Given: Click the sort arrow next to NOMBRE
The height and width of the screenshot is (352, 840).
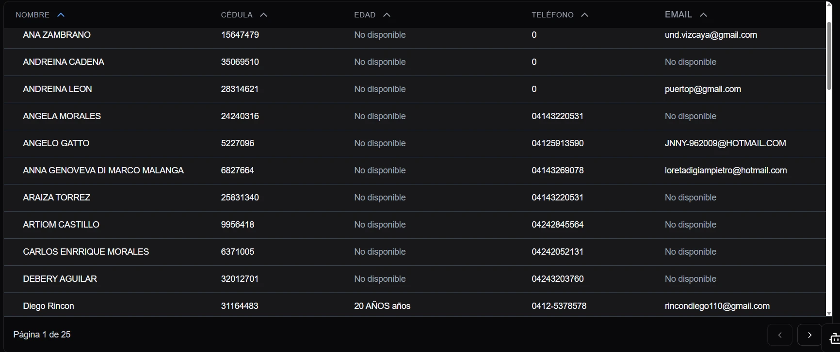Looking at the screenshot, I should 61,15.
